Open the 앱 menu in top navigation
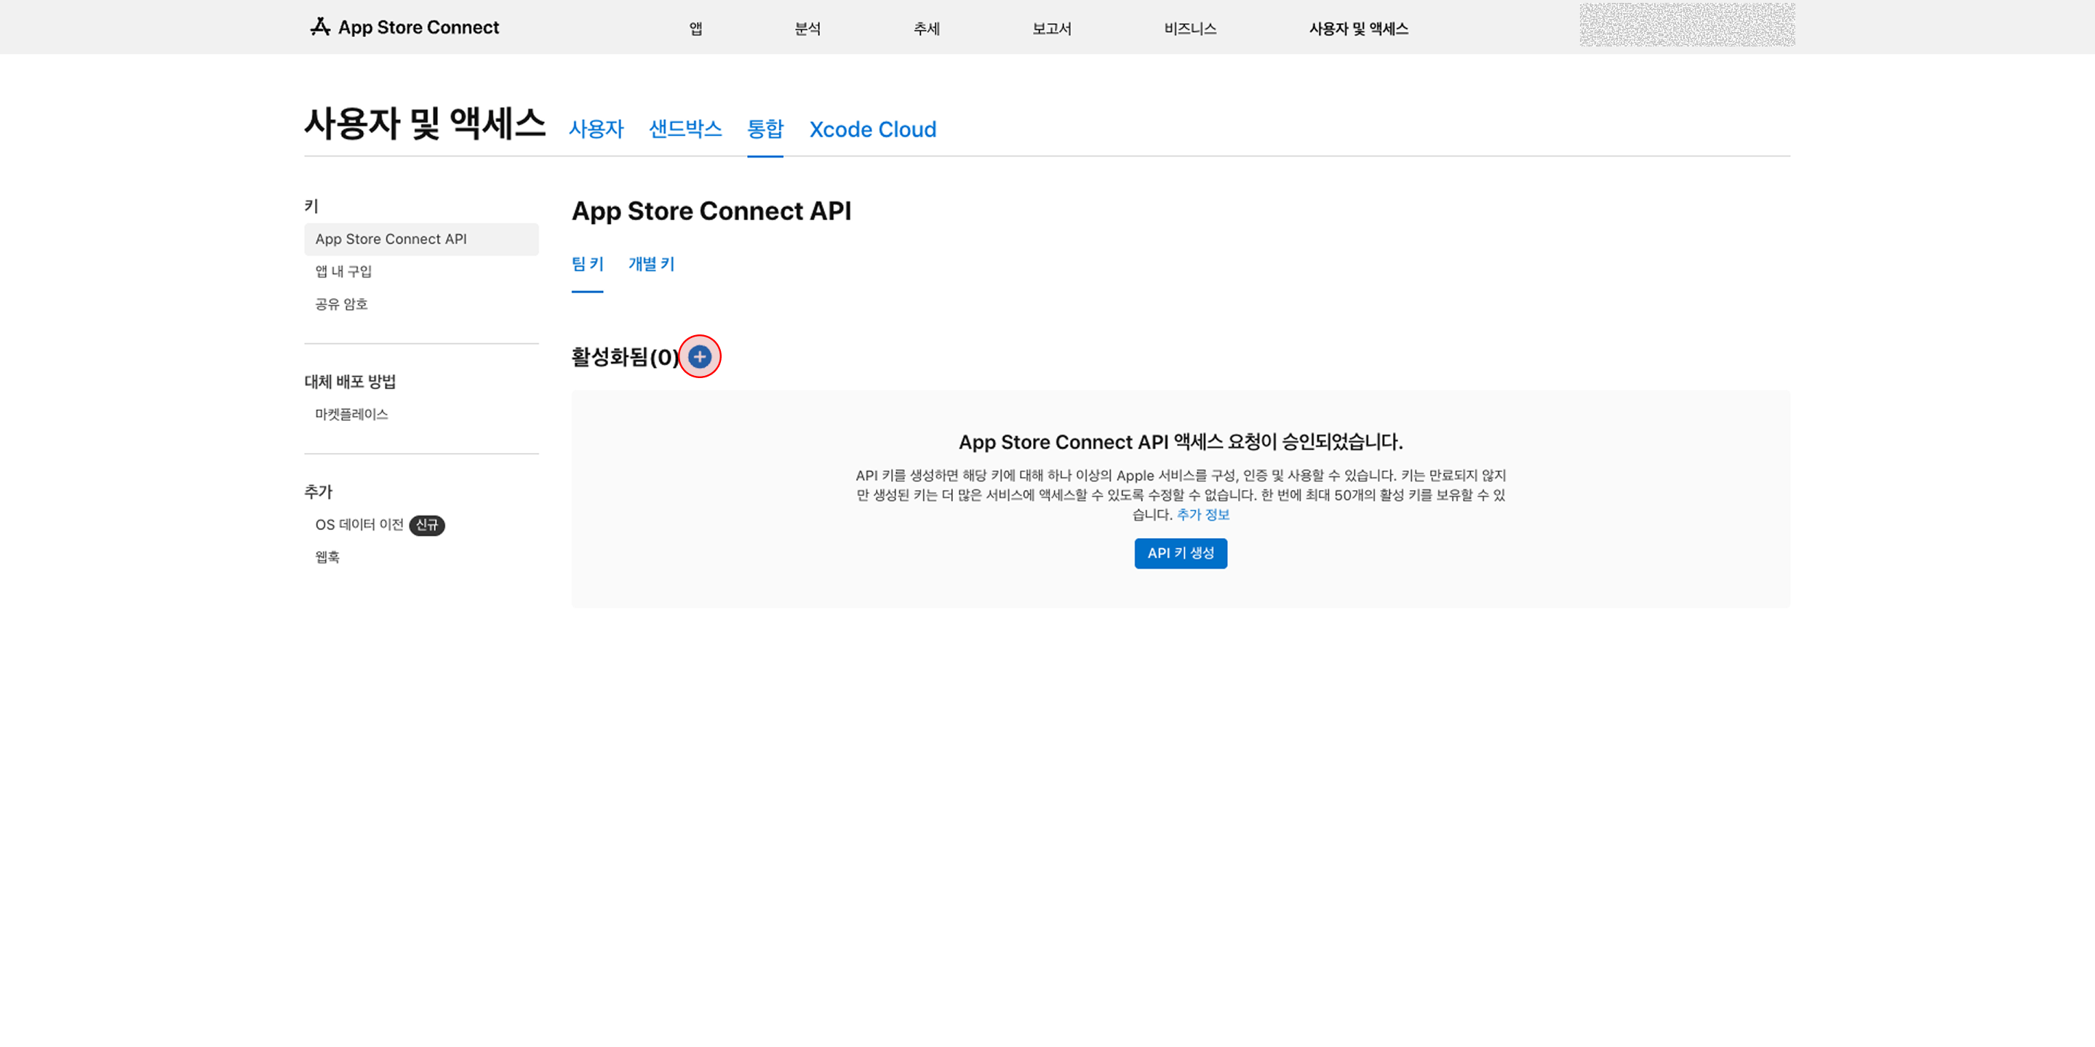The image size is (2095, 1047). [695, 28]
